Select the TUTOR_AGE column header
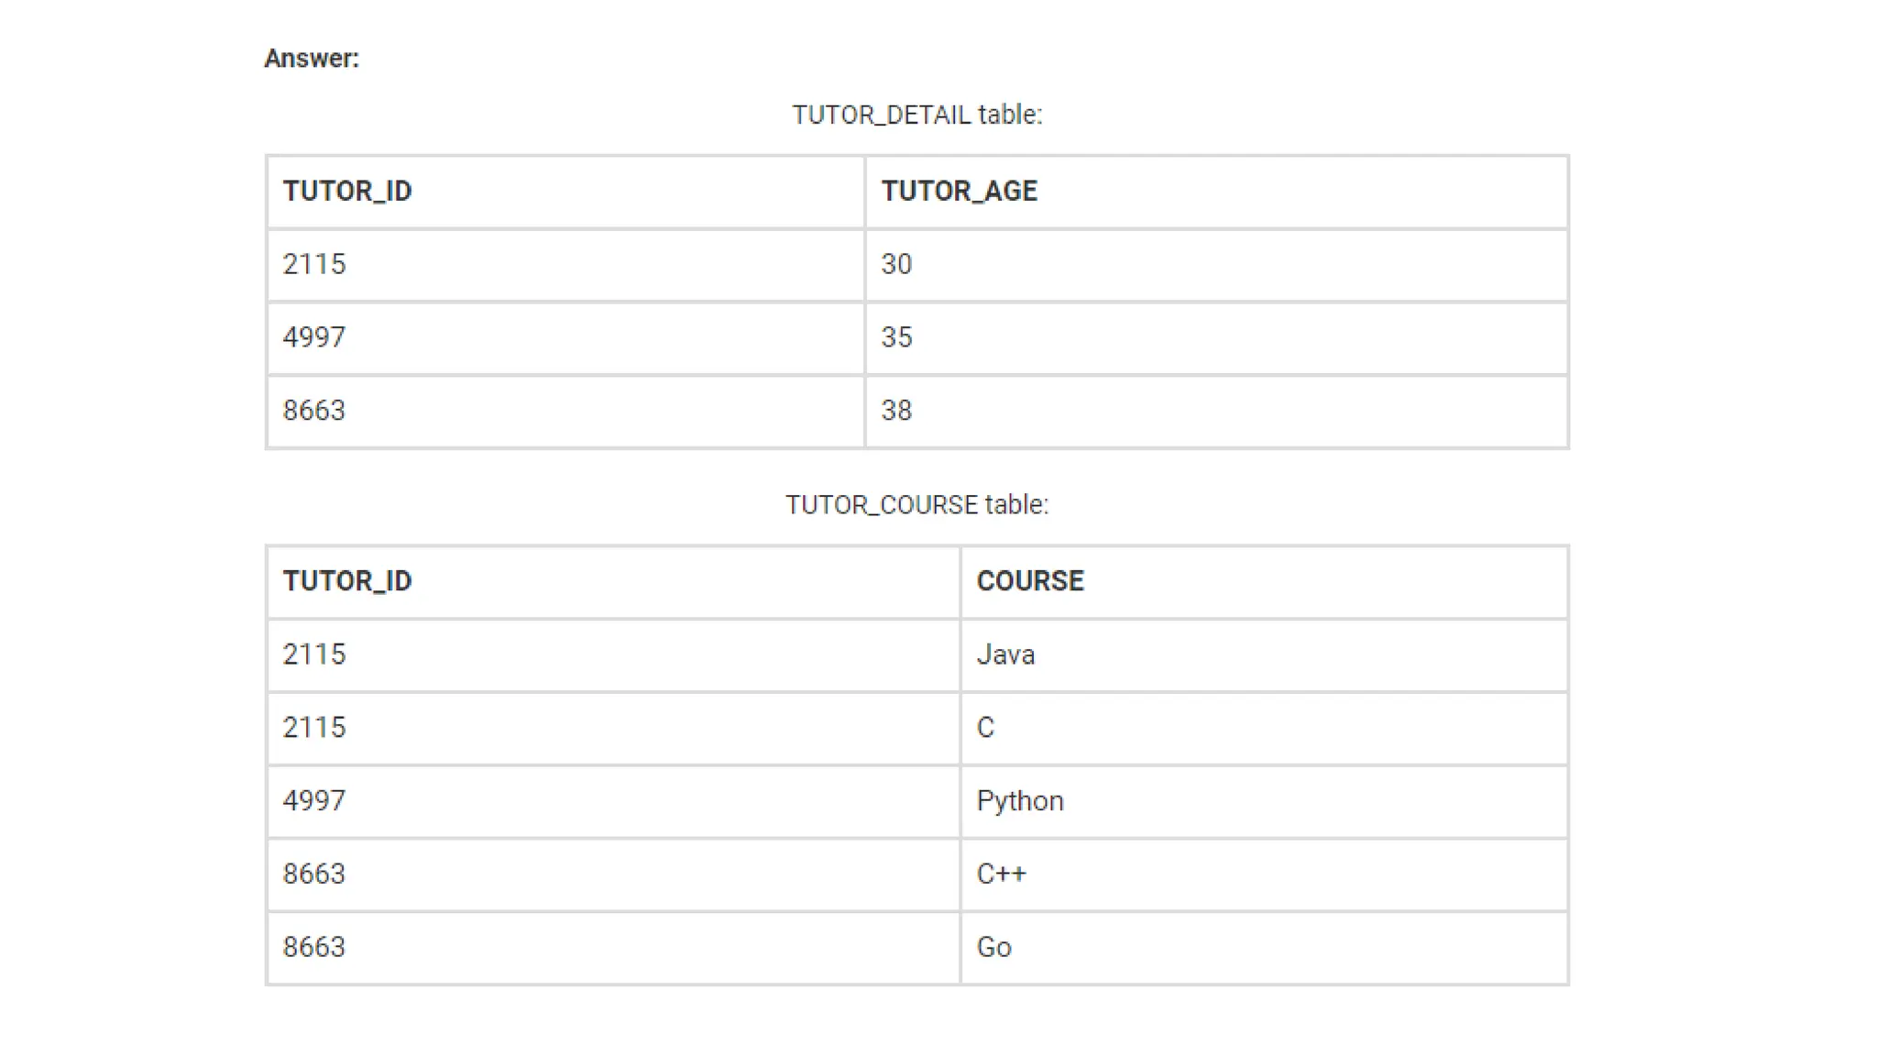Viewport: 1877px width, 1056px height. (x=959, y=191)
